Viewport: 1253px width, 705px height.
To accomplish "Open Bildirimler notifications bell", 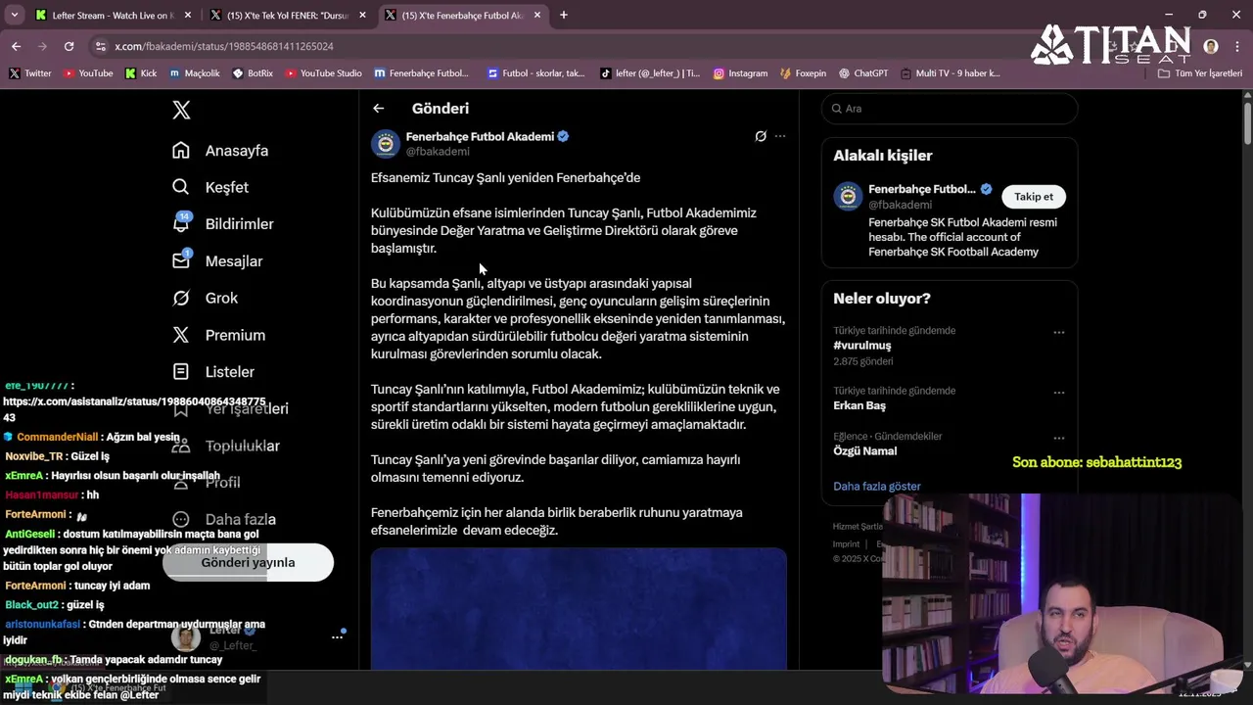I will (x=181, y=223).
